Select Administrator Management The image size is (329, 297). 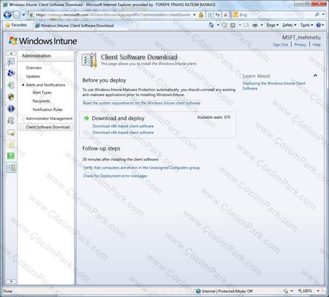(x=49, y=119)
